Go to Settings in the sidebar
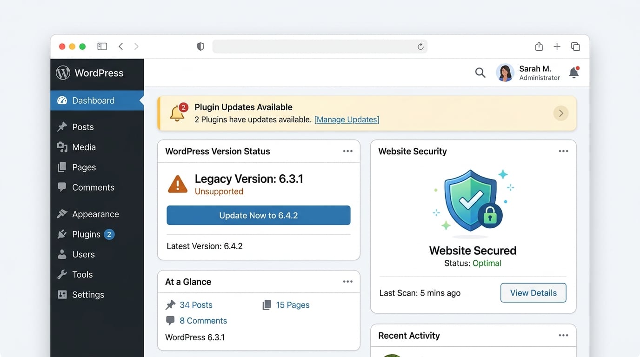This screenshot has height=357, width=640. tap(87, 295)
